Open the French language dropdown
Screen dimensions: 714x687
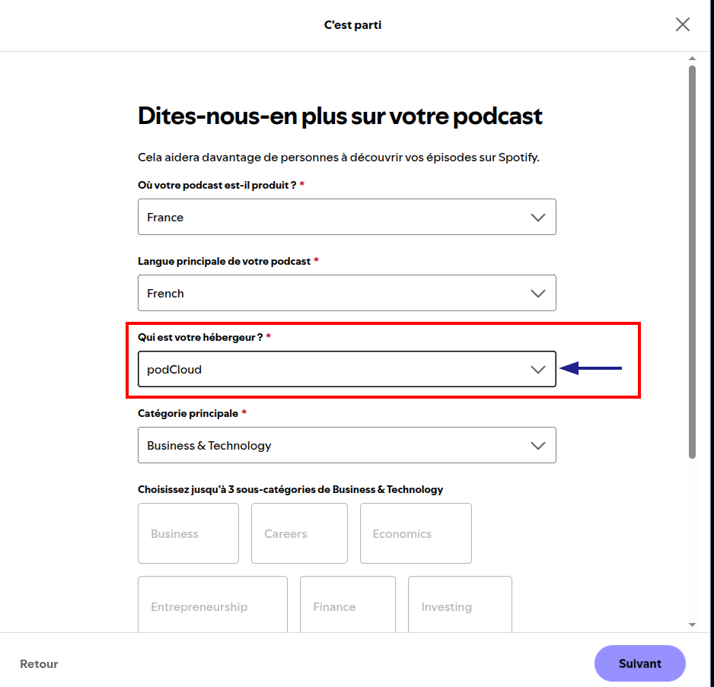click(x=347, y=293)
